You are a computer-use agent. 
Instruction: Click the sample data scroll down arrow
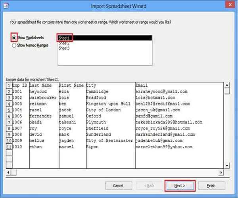coord(227,165)
